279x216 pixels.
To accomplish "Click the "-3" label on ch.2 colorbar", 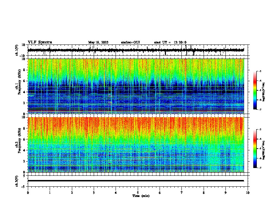I will [x=260, y=130].
